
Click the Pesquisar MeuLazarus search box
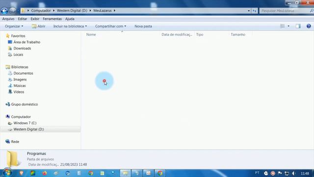click(285, 11)
